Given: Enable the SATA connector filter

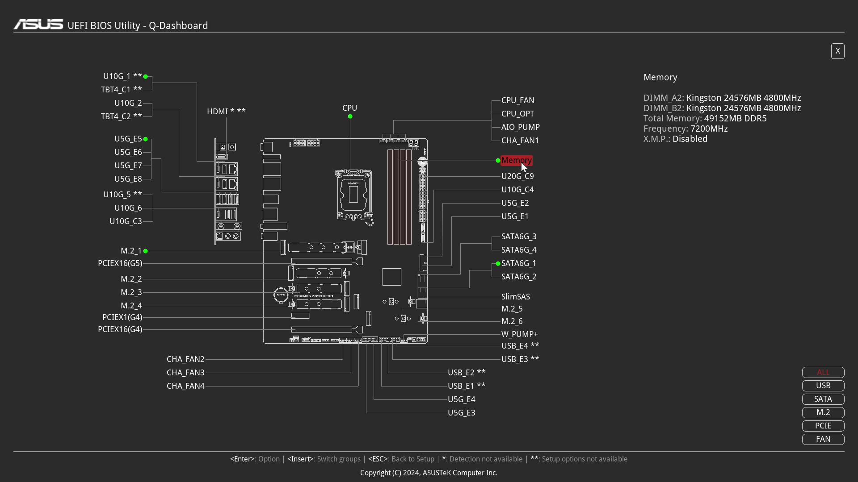Looking at the screenshot, I should tap(823, 399).
